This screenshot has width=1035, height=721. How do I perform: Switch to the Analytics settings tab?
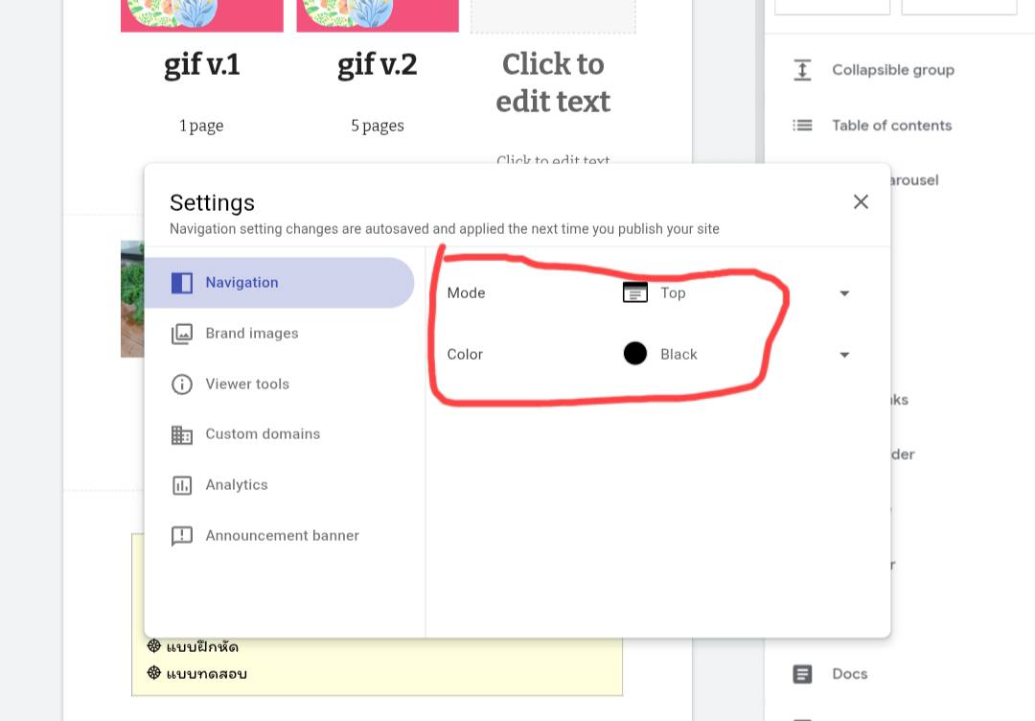[x=237, y=485]
